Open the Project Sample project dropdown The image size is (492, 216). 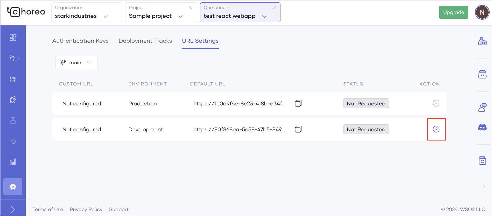point(161,12)
